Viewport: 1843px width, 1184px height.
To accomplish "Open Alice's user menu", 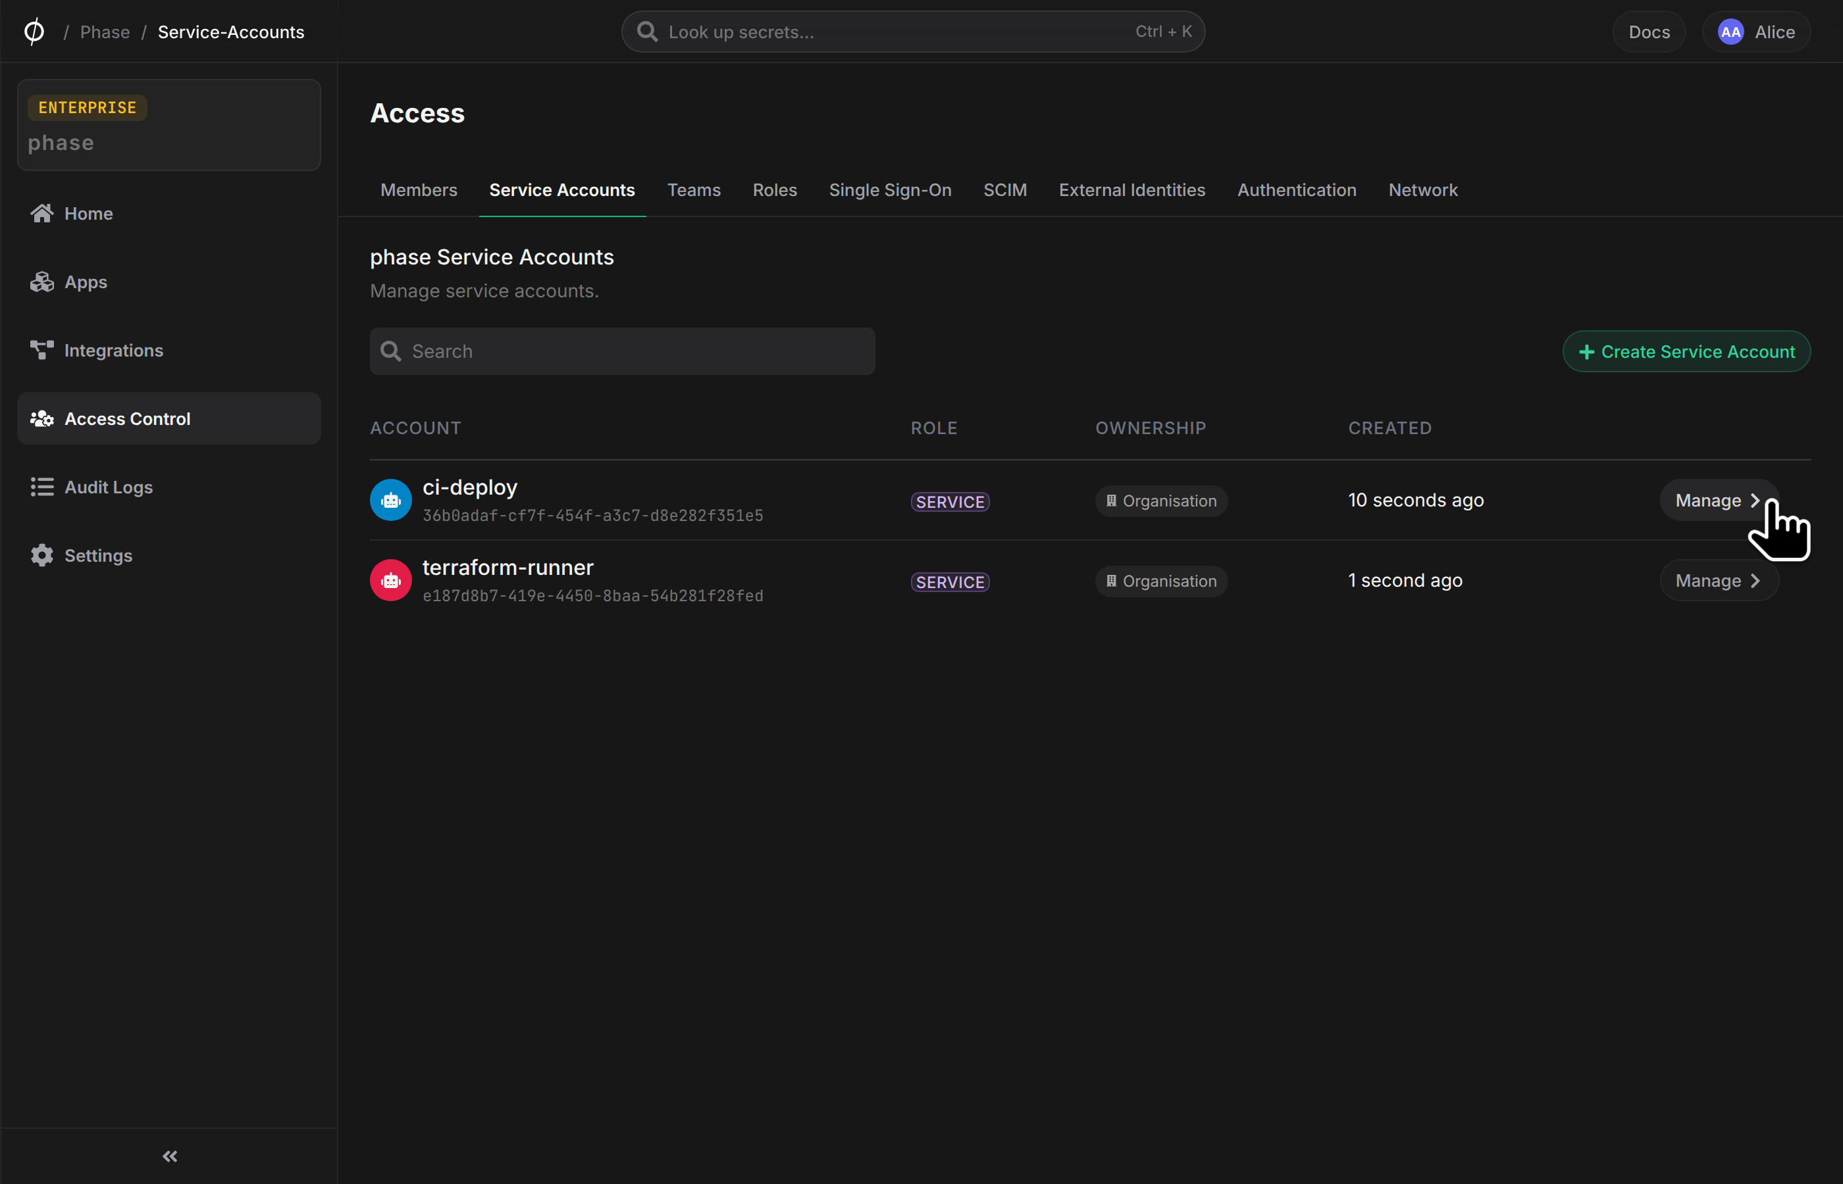I will point(1755,32).
